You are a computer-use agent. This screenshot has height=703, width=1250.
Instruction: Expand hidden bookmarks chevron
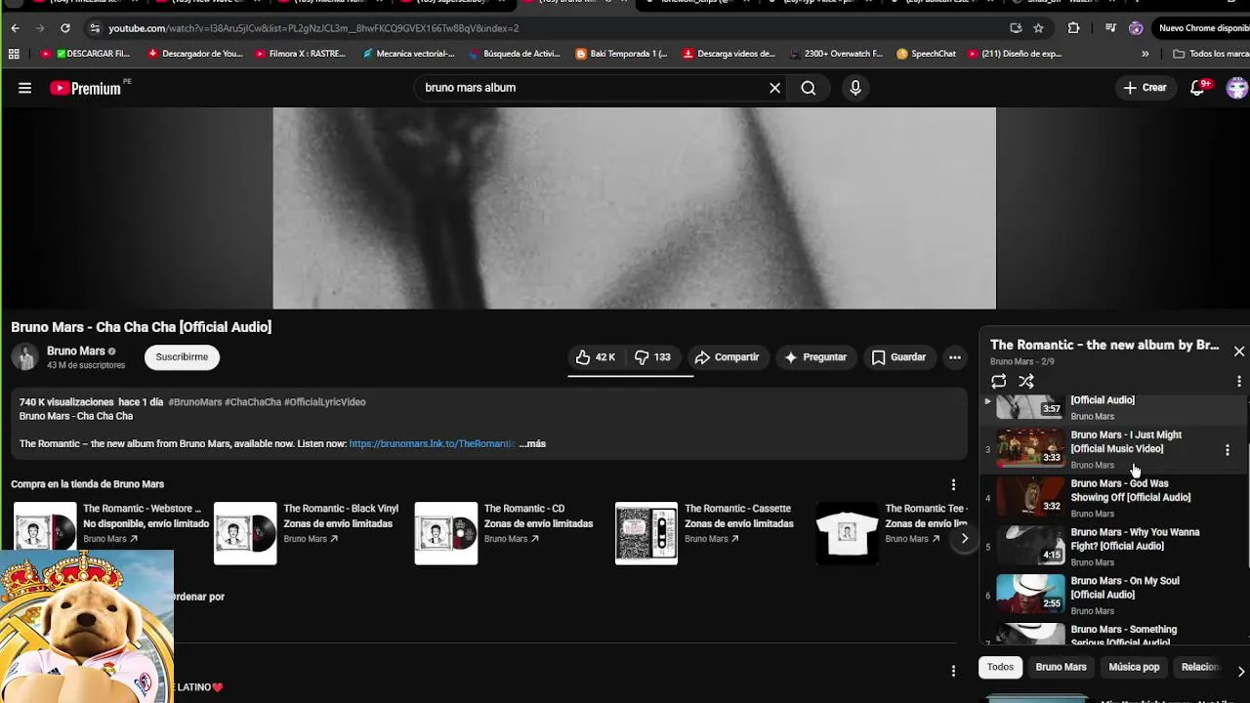tap(1145, 54)
